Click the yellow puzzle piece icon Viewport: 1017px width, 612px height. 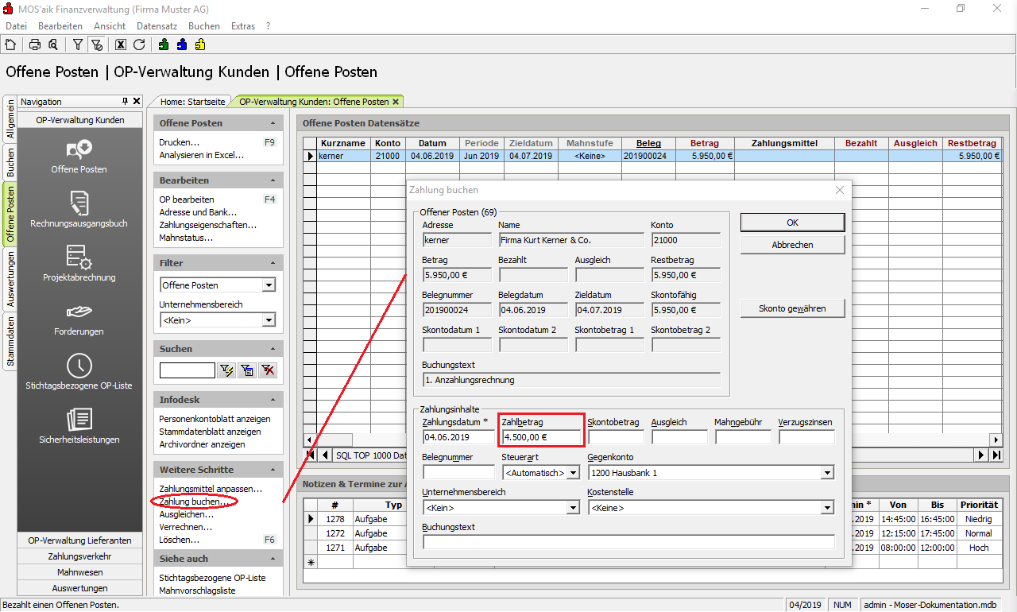[x=200, y=45]
